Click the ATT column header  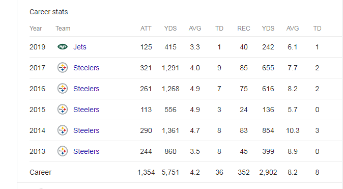point(146,29)
